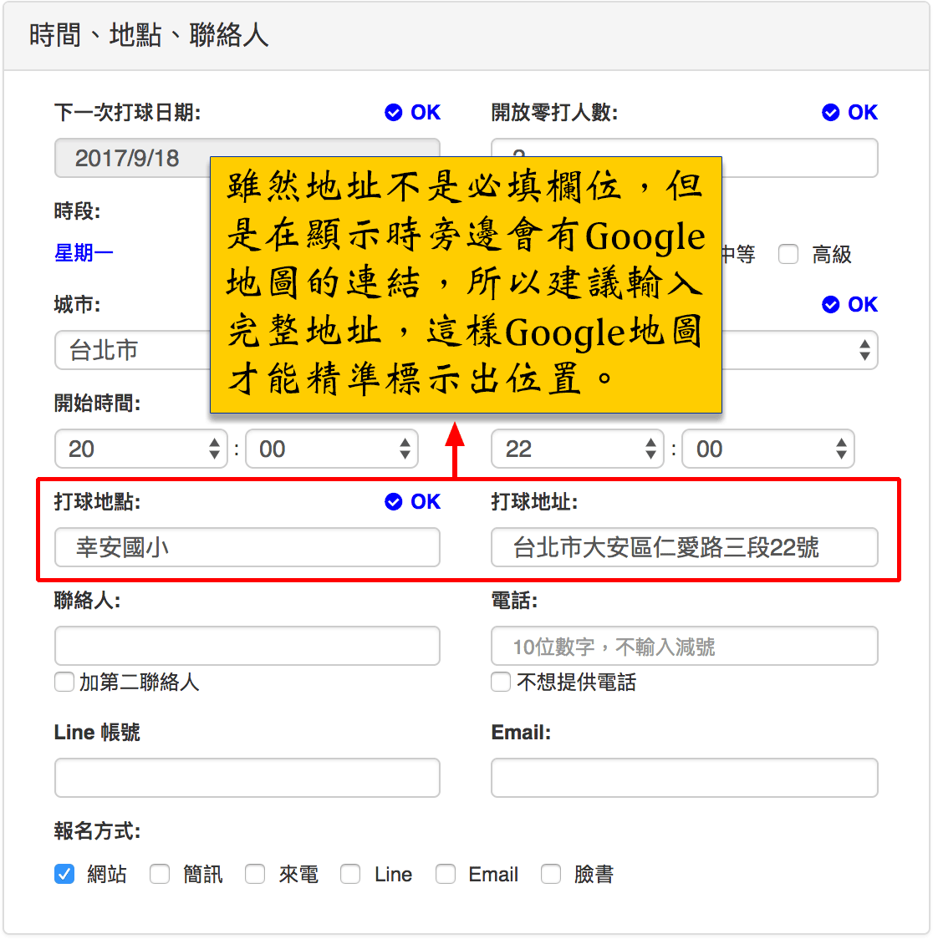933x939 pixels.
Task: Click OK check icon beside 下一次打球日期
Action: point(394,113)
